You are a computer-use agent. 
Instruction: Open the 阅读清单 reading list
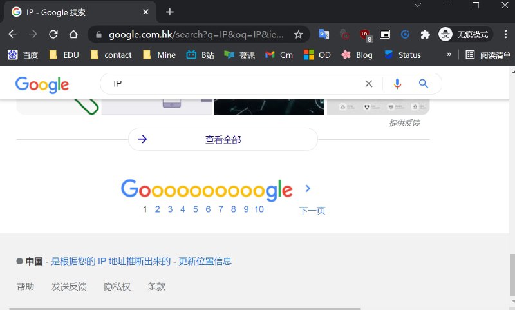pos(488,55)
